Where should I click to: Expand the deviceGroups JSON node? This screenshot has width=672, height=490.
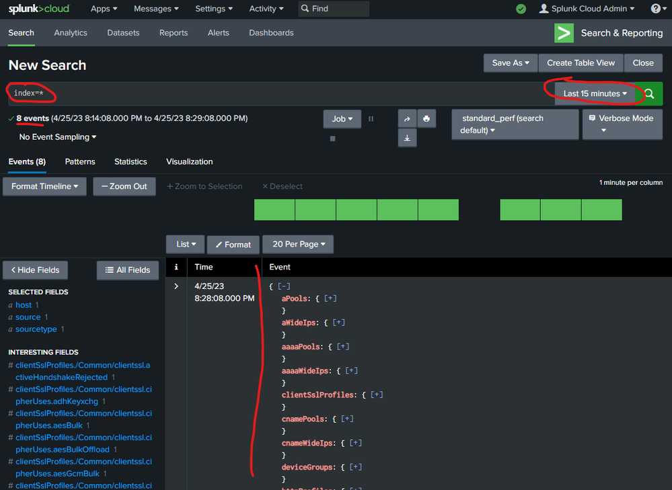pos(356,467)
